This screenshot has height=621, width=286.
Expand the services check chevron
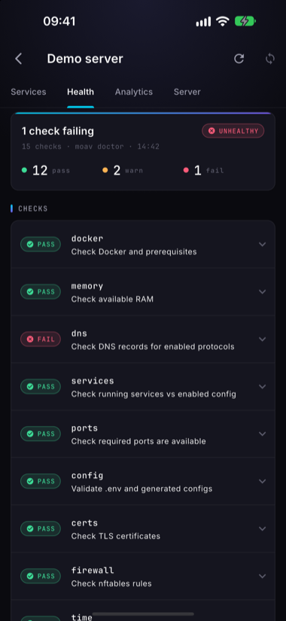pos(262,387)
